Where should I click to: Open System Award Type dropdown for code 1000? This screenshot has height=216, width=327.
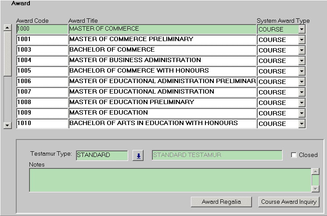(301, 29)
